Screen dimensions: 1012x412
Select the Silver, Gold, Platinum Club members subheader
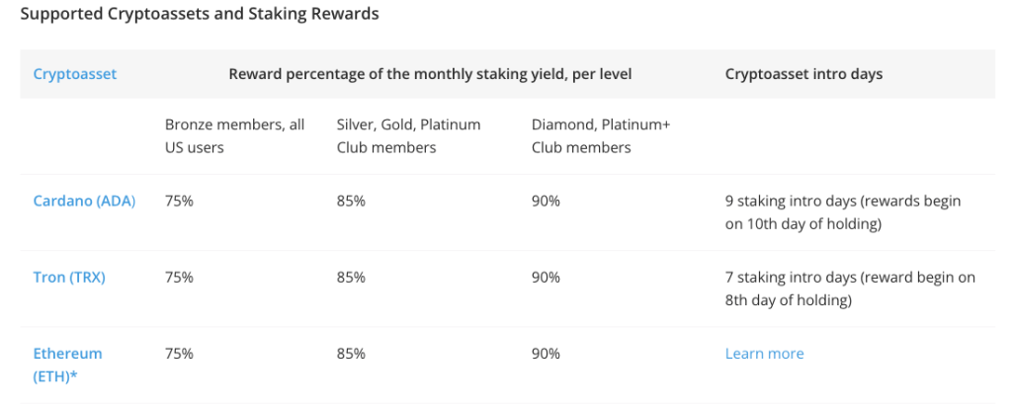(408, 136)
